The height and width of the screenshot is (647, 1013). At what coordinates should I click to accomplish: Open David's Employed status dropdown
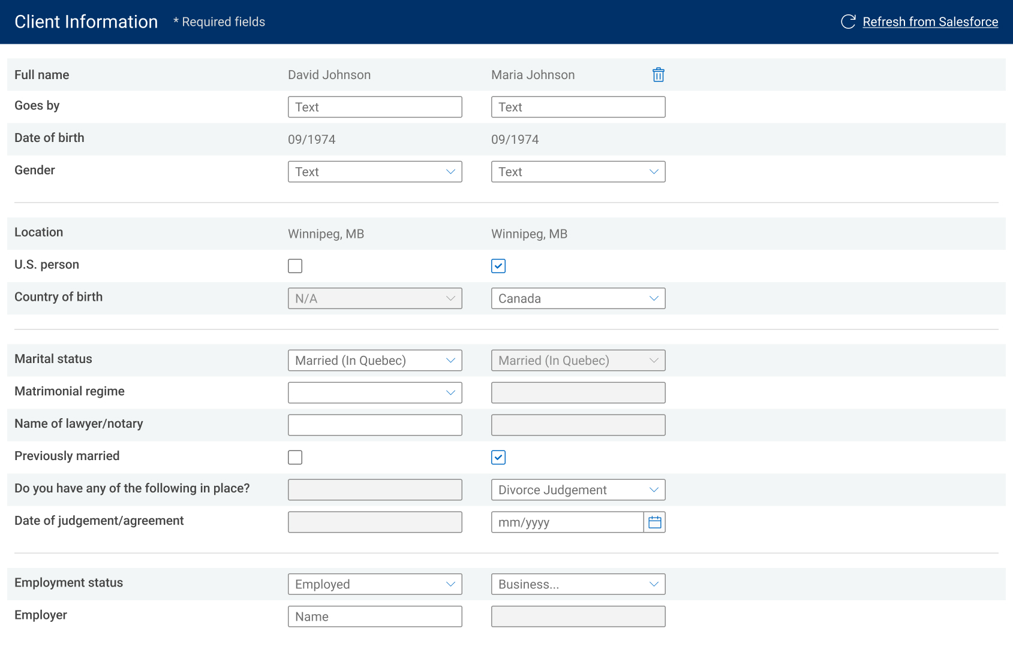[x=375, y=584]
